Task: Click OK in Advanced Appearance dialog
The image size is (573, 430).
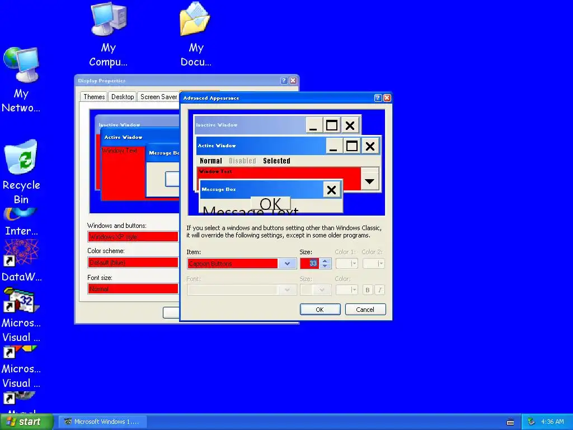Action: pyautogui.click(x=320, y=309)
